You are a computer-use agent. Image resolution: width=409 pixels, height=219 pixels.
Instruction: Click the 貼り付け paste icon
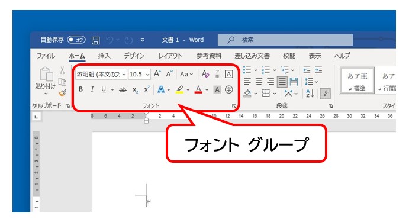pos(46,74)
